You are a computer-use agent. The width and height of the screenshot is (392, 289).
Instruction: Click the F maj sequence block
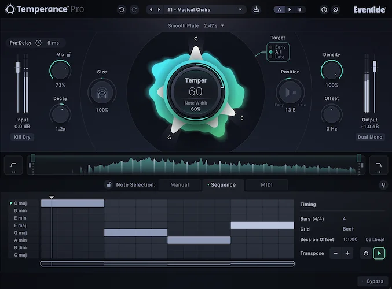(x=262, y=225)
